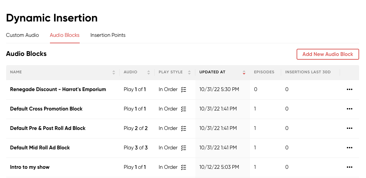The height and width of the screenshot is (178, 366).
Task: Click In Order list icon in Default Mid Roll row
Action: (184, 148)
